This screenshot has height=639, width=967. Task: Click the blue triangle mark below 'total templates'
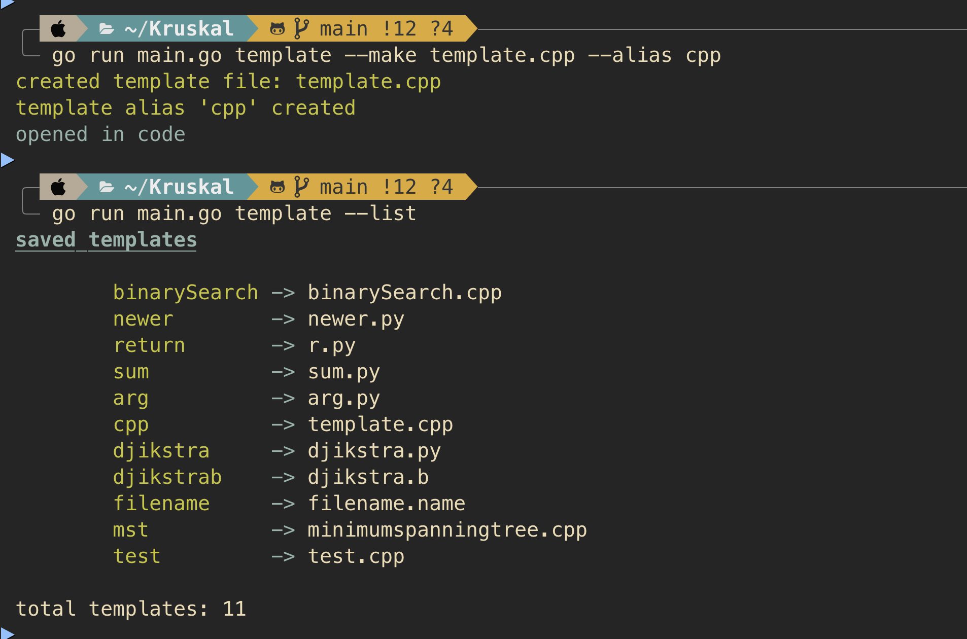click(x=6, y=634)
